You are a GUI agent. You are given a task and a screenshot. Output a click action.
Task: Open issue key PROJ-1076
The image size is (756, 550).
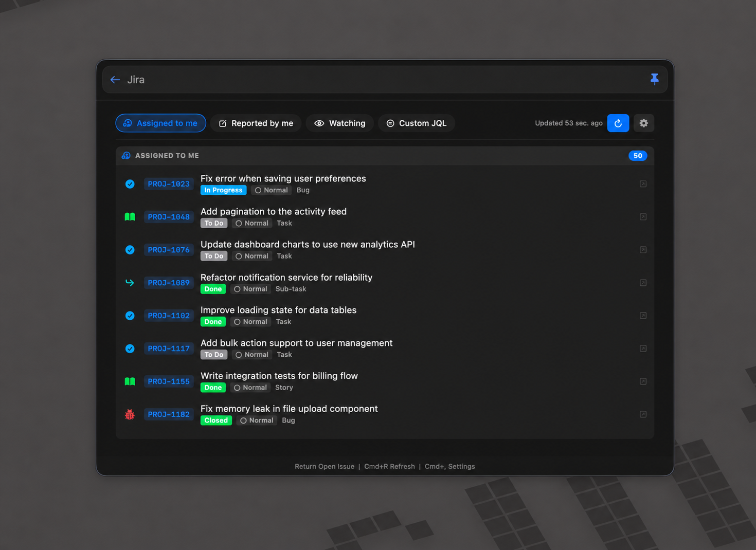click(169, 250)
